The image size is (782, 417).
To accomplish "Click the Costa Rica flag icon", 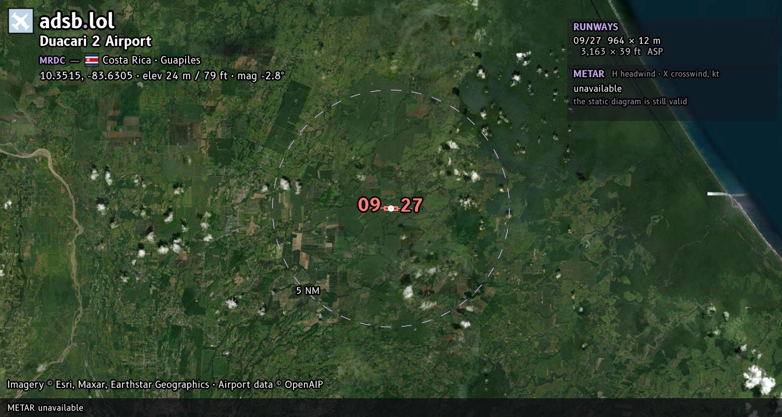I will click(91, 60).
